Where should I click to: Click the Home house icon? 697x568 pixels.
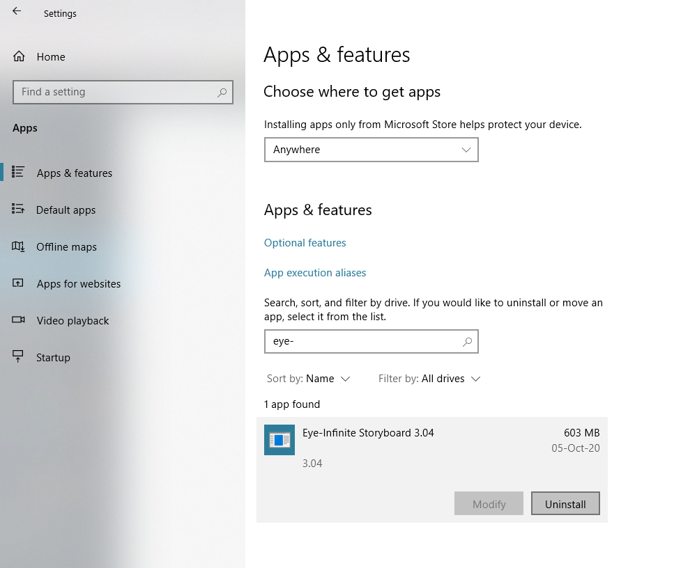coord(19,56)
